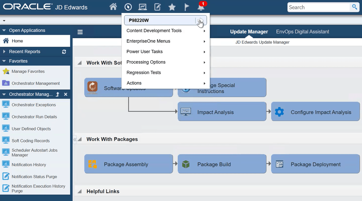Click the Orchestrator Management folder icon
Image resolution: width=362 pixels, height=201 pixels.
coord(6,83)
